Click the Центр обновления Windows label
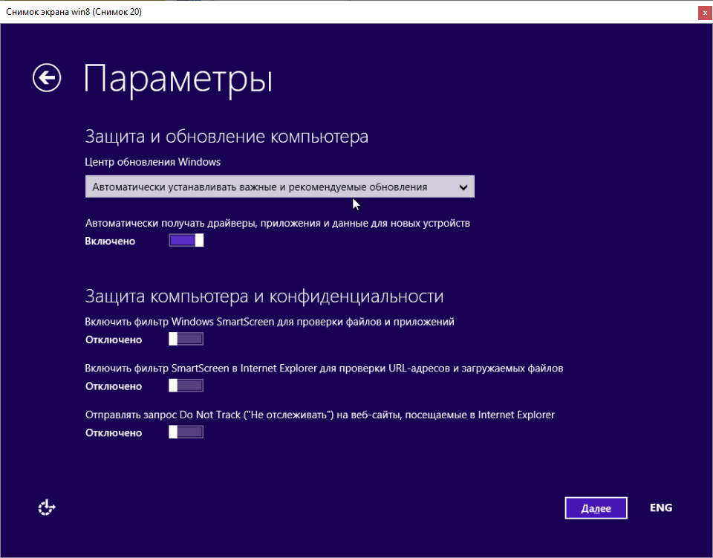This screenshot has width=713, height=558. point(153,162)
